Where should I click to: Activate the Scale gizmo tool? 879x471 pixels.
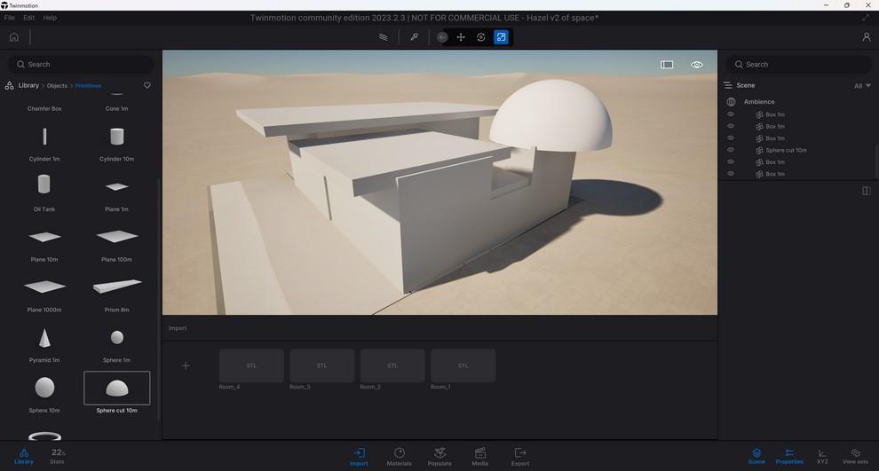(x=501, y=37)
